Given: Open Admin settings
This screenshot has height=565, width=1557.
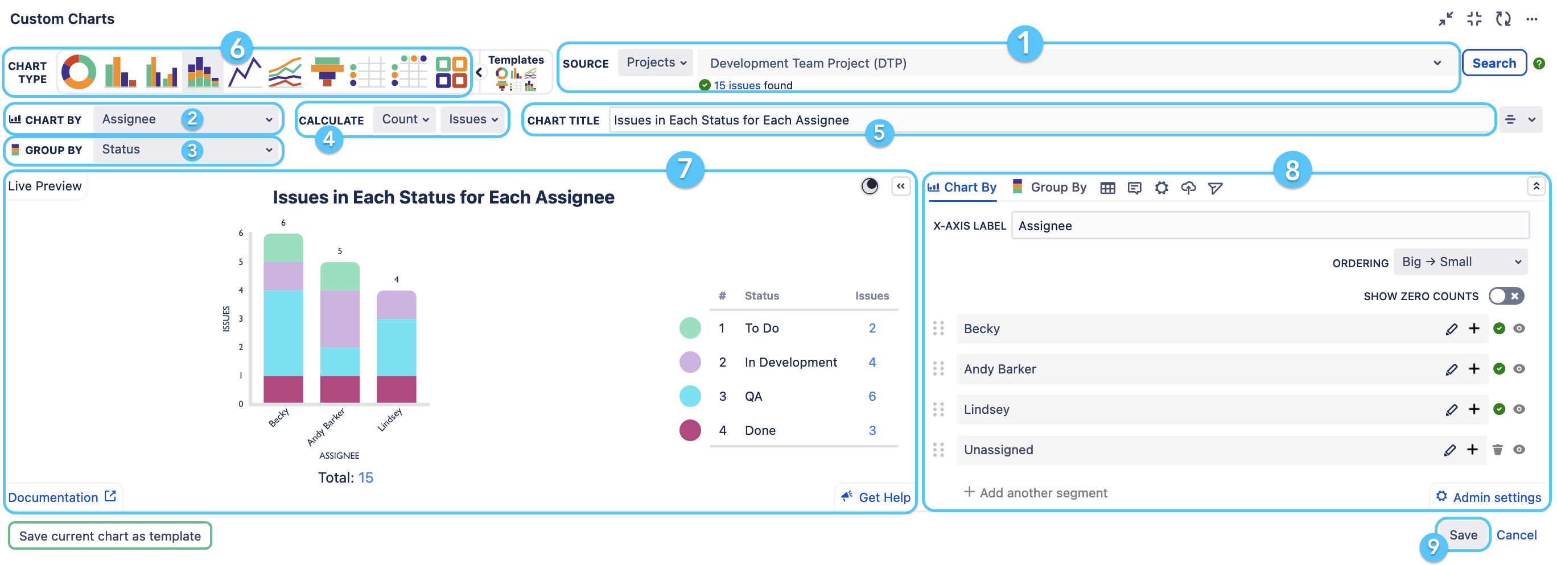Looking at the screenshot, I should pyautogui.click(x=1489, y=497).
